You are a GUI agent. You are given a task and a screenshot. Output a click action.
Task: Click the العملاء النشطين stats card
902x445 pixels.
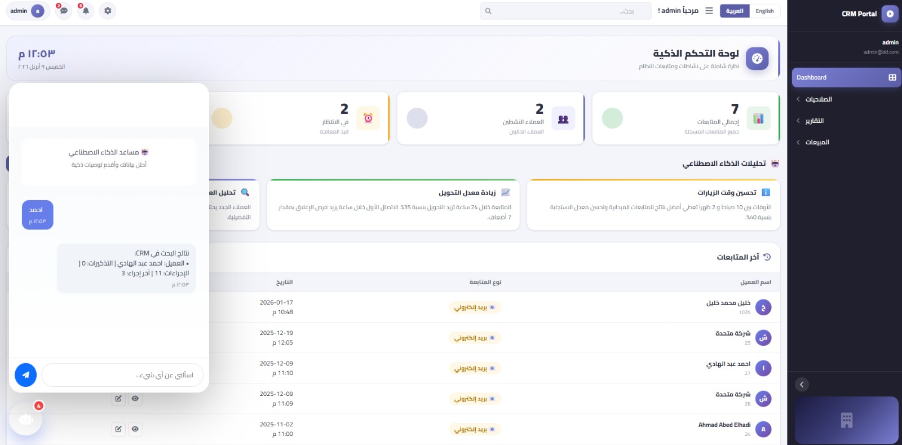tap(490, 118)
